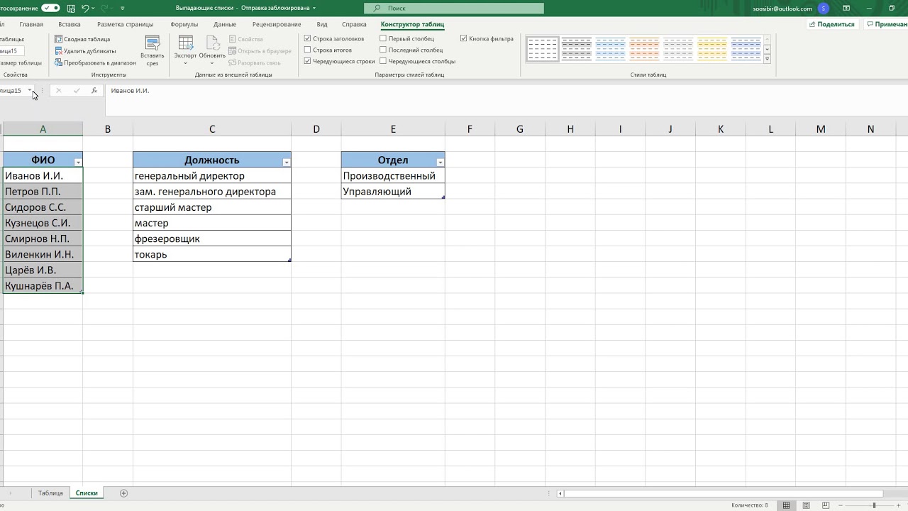The height and width of the screenshot is (511, 908).
Task: Switch to Page Layout view in status bar
Action: point(806,505)
